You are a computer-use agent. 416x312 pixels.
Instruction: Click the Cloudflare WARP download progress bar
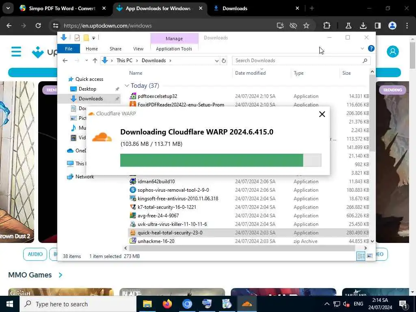(x=221, y=160)
